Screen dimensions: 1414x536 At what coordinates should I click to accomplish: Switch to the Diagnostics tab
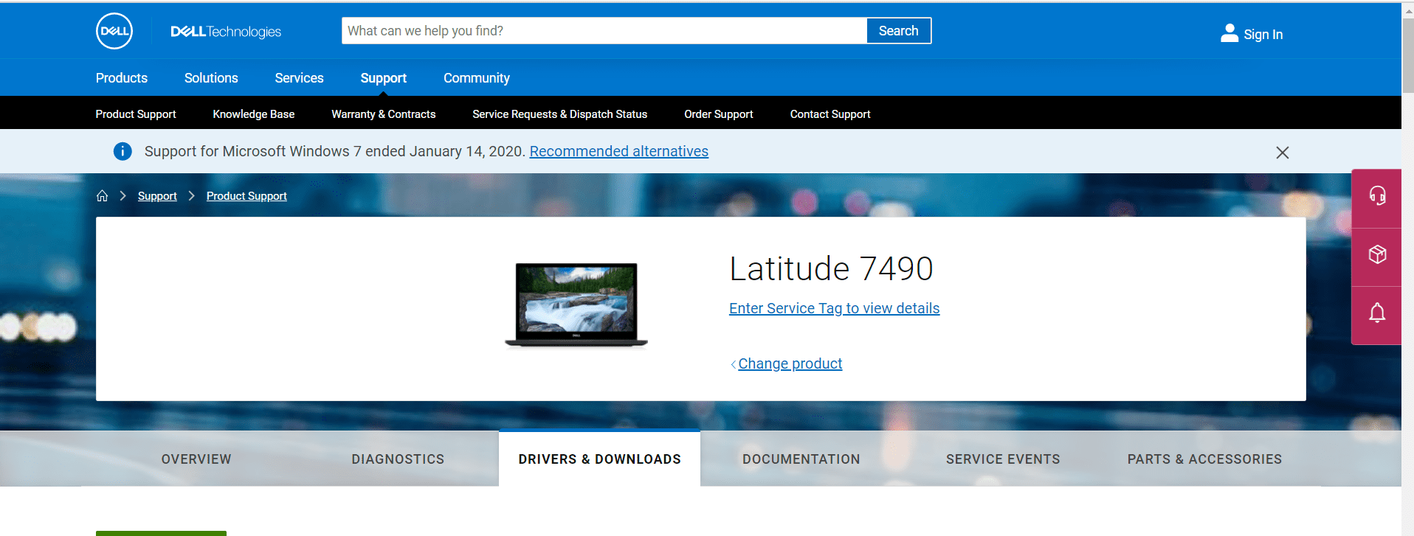click(398, 459)
